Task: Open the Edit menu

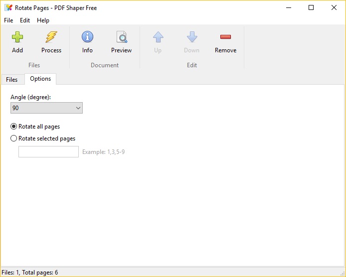Action: [x=25, y=20]
